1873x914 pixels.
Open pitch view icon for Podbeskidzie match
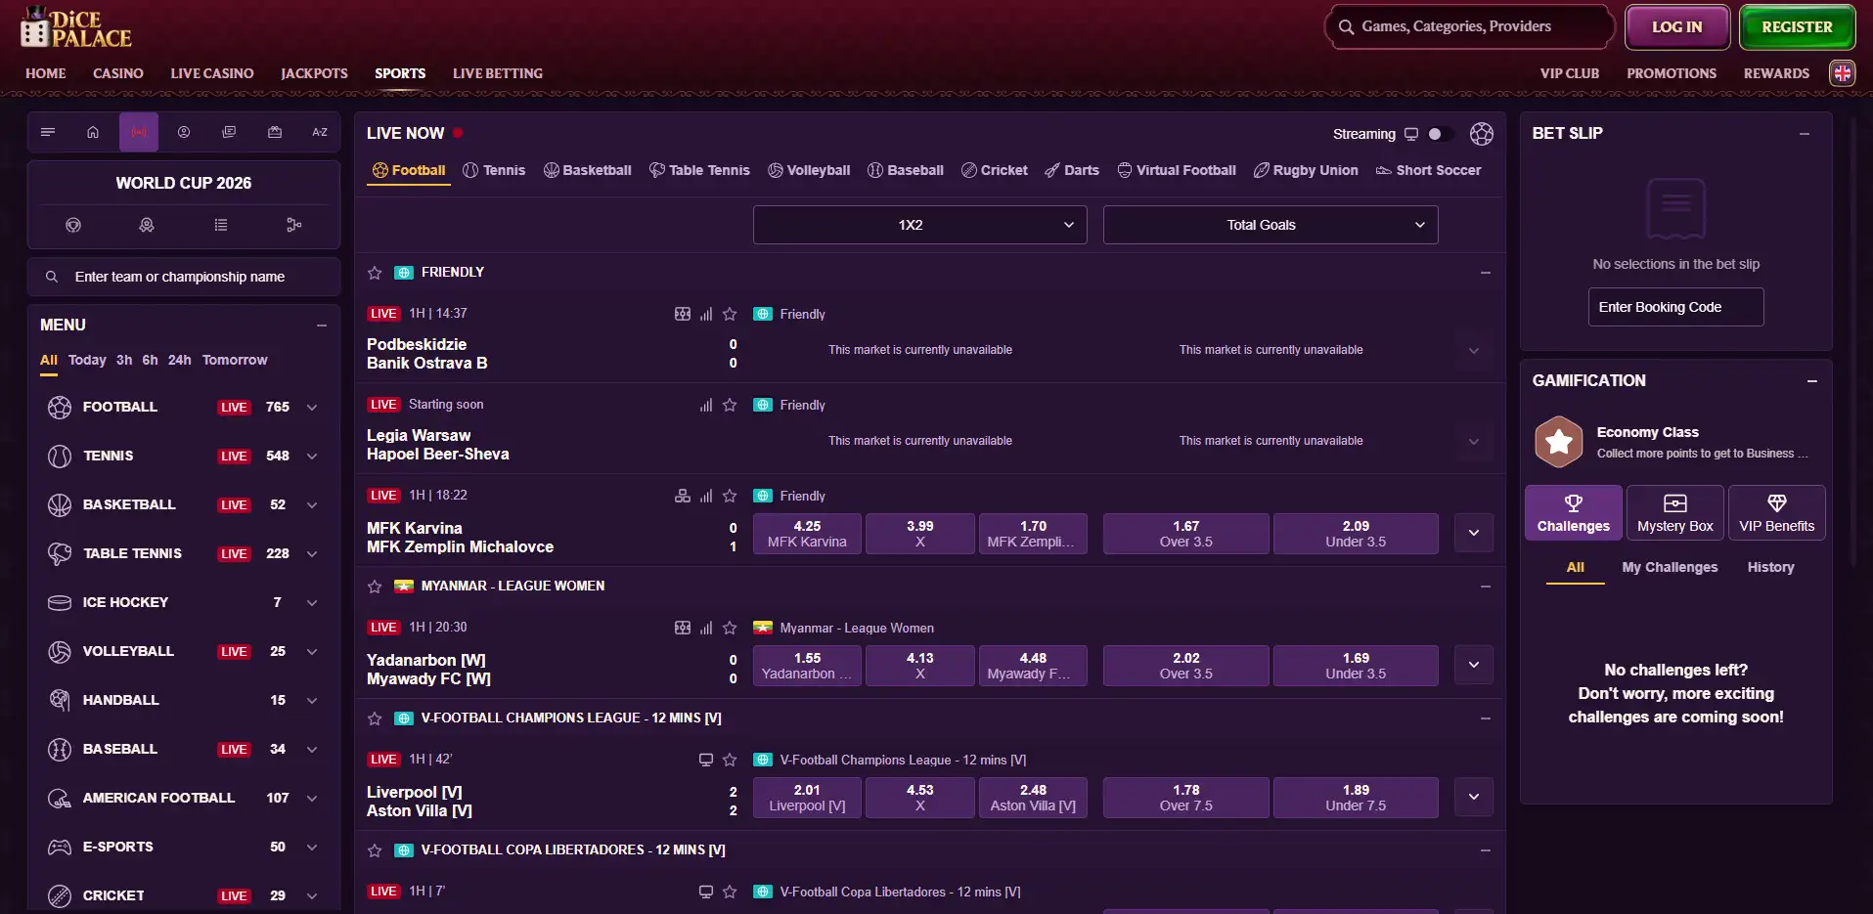683,314
